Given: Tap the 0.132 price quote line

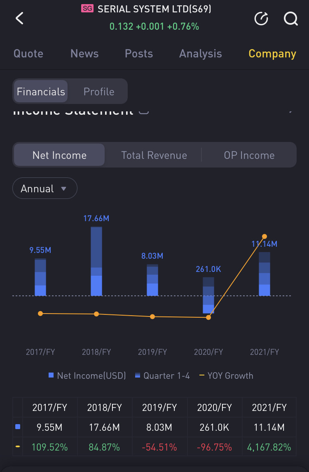Looking at the screenshot, I should pyautogui.click(x=154, y=26).
